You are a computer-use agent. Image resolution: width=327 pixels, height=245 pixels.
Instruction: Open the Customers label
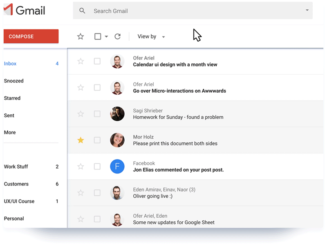pyautogui.click(x=16, y=184)
